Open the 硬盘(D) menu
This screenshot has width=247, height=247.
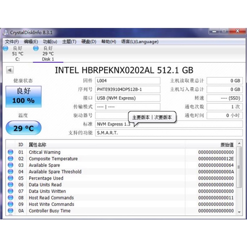(x=89, y=41)
